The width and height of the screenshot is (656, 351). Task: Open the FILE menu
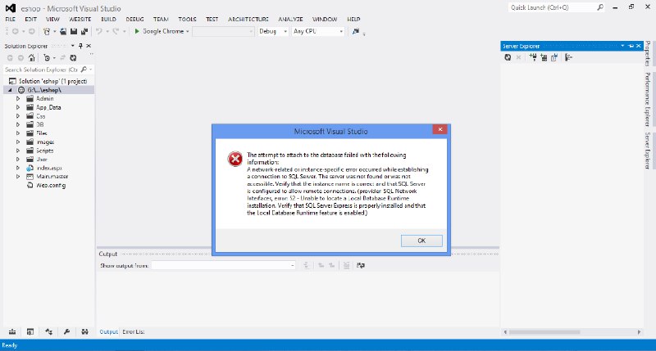(11, 19)
